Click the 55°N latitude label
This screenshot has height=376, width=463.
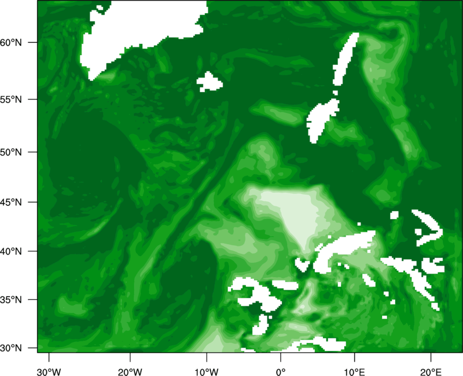pyautogui.click(x=11, y=99)
